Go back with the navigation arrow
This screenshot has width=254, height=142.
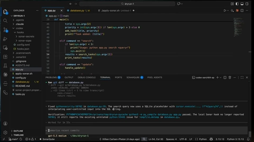pyautogui.click(x=71, y=4)
